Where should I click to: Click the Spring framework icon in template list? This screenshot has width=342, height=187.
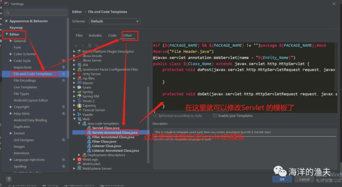(79, 92)
